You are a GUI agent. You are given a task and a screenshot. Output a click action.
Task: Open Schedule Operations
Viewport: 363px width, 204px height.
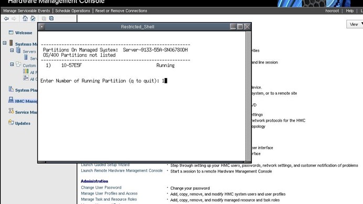coord(72,10)
